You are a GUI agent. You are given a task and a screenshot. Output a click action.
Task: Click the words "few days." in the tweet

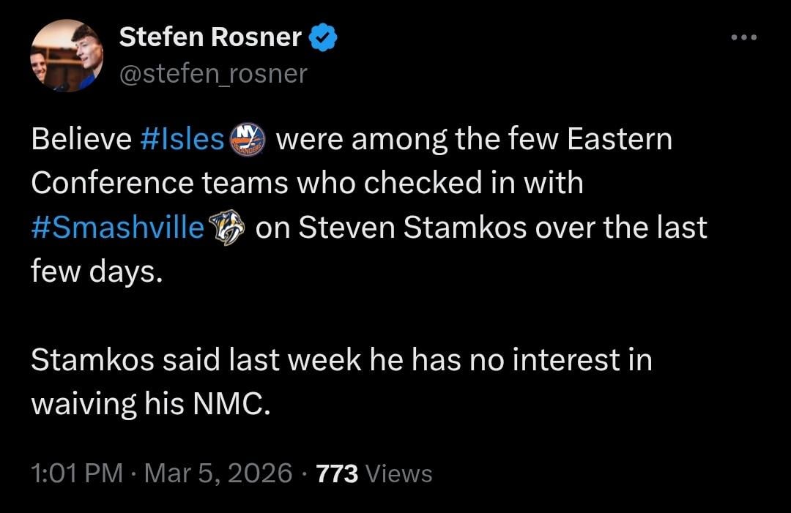(x=94, y=272)
